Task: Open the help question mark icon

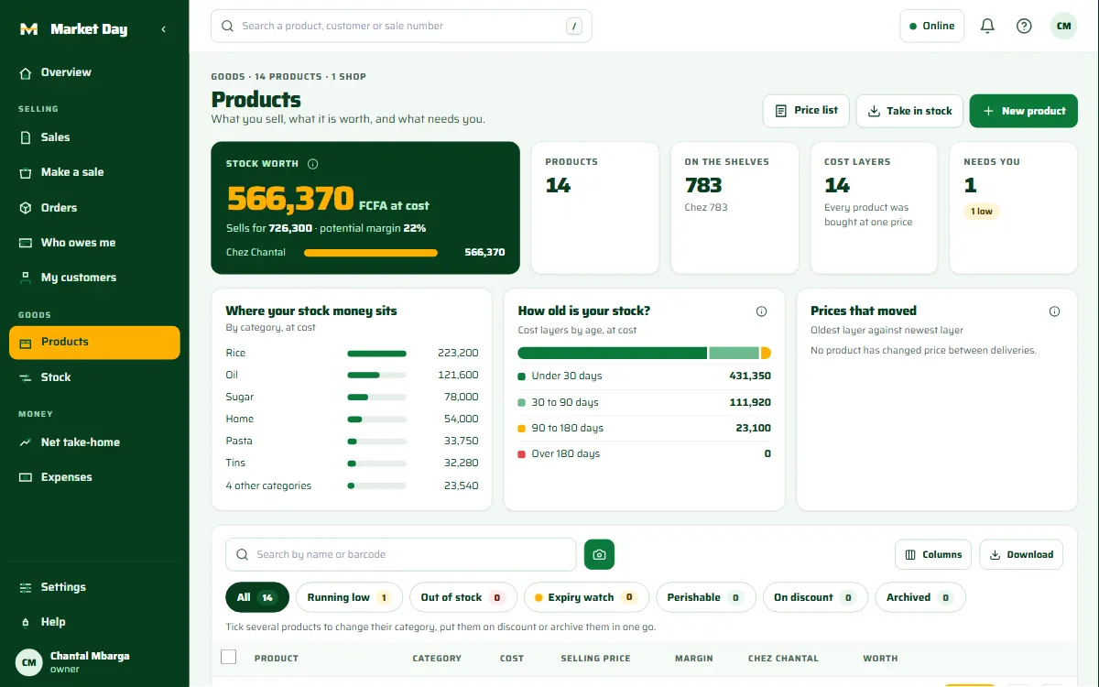Action: coord(1024,26)
